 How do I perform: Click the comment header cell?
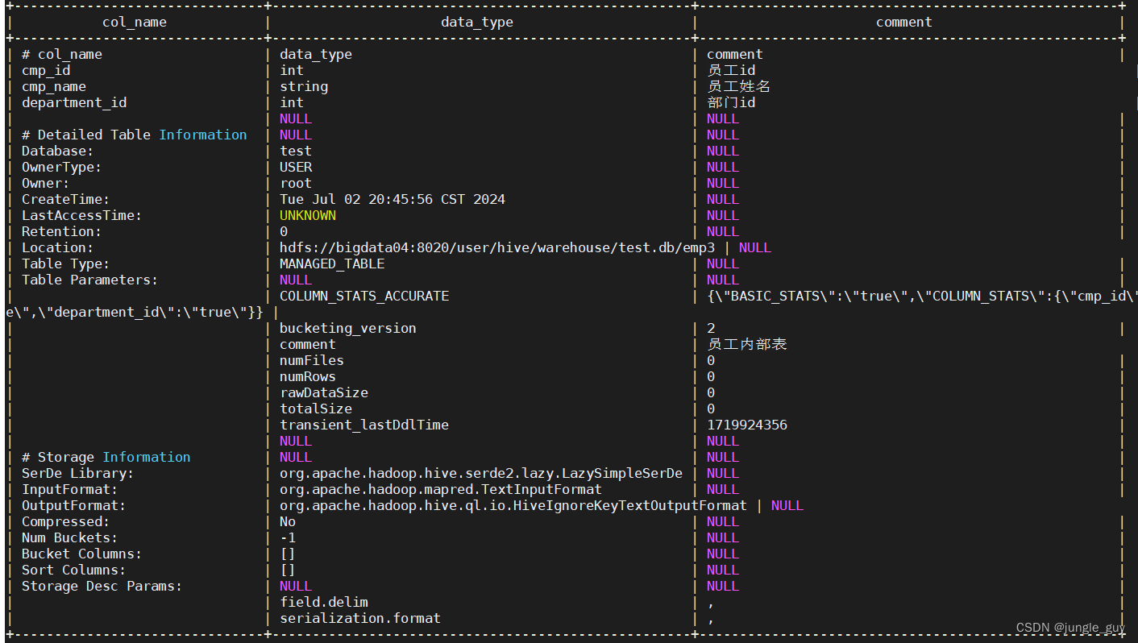[x=904, y=23]
